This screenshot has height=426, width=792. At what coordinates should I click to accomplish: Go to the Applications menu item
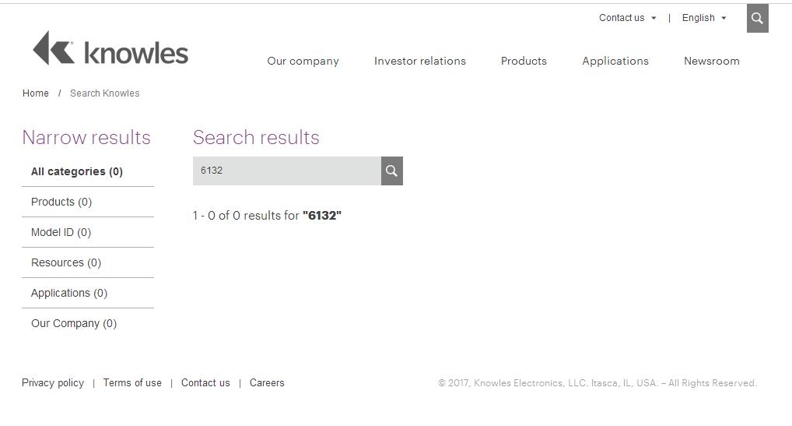(615, 61)
